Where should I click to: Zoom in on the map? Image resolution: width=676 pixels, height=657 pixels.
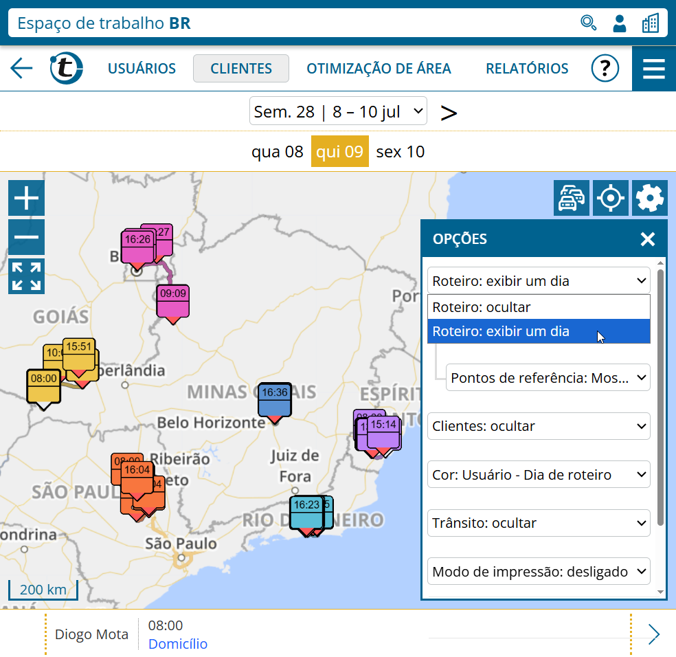26,198
